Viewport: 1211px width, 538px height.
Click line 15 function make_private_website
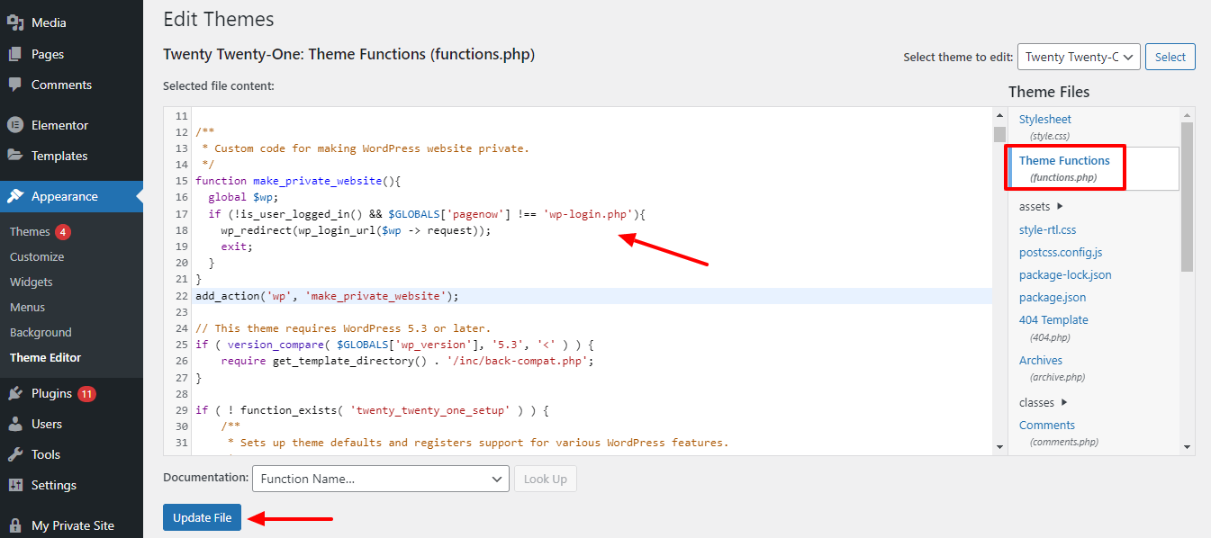coord(298,181)
